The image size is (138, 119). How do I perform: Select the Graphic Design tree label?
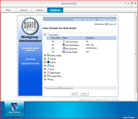[56, 55]
